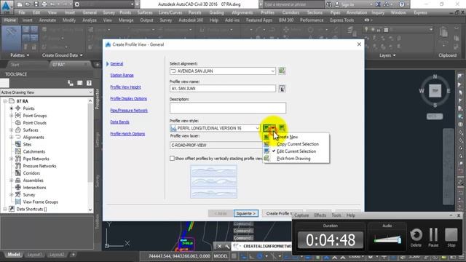Viewport: 466px width, 262px height.
Task: Click the Profile view name input field
Action: (x=223, y=89)
